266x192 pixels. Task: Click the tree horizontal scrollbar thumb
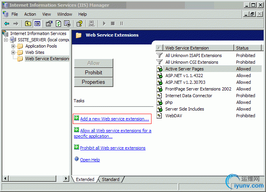33,179
